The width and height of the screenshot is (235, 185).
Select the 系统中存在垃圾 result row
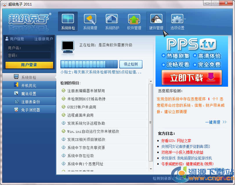(x=104, y=156)
